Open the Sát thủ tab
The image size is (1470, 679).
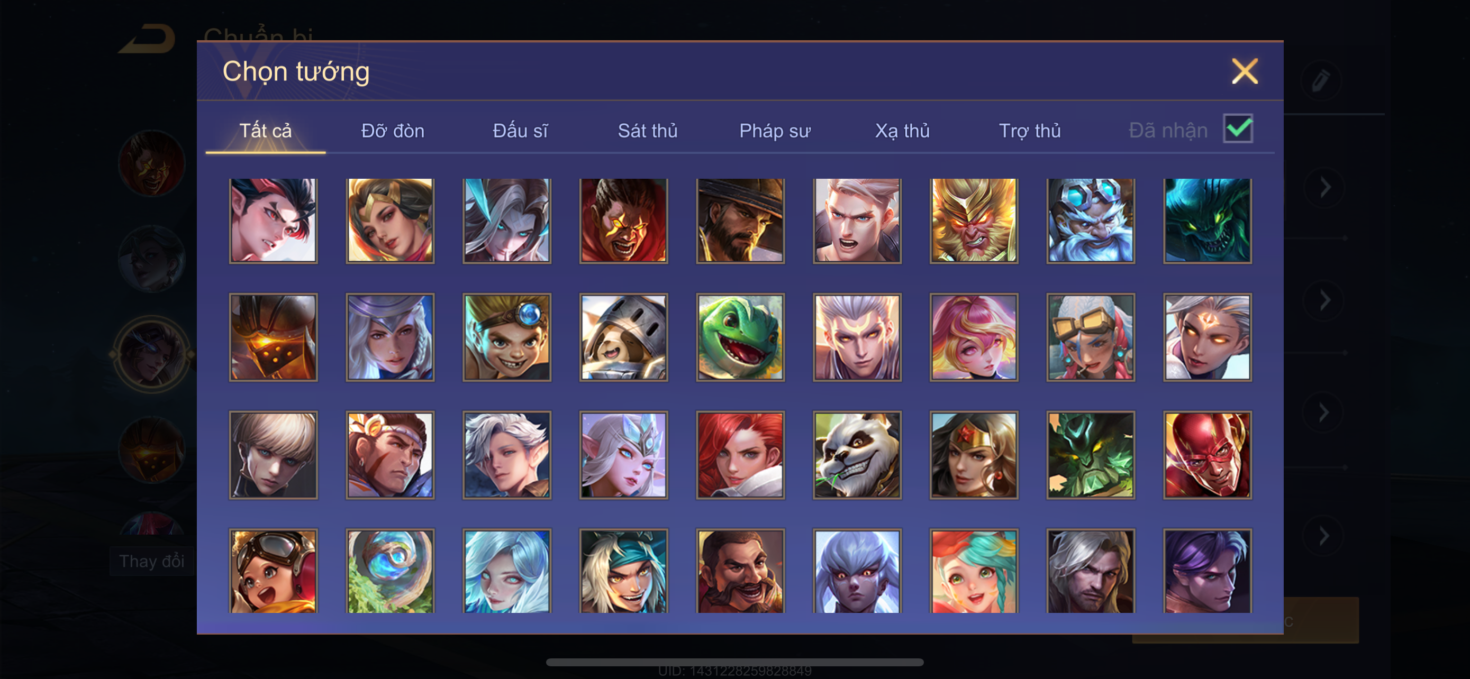point(648,131)
